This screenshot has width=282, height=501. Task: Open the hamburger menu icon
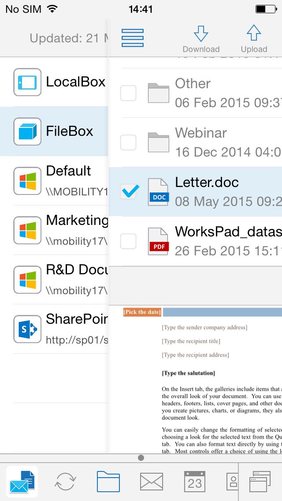[x=133, y=38]
